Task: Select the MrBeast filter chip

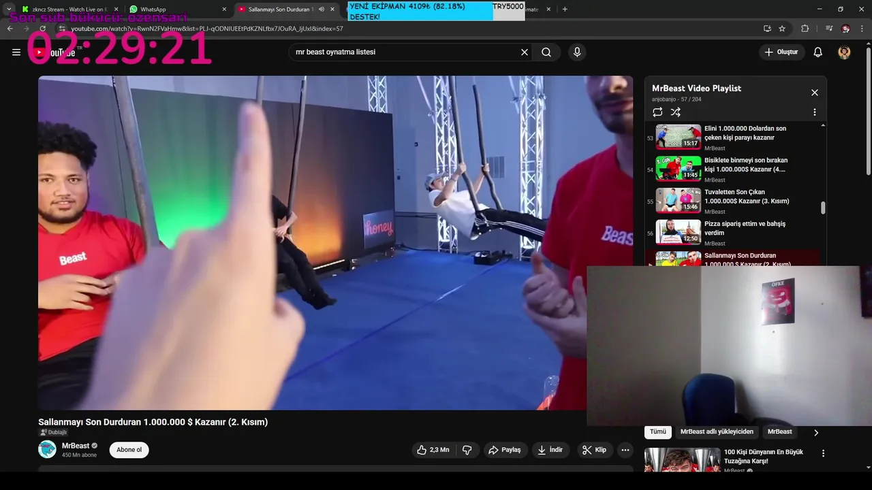Action: pyautogui.click(x=780, y=432)
